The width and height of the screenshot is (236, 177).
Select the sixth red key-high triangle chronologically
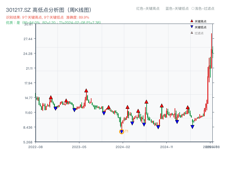click(x=138, y=111)
